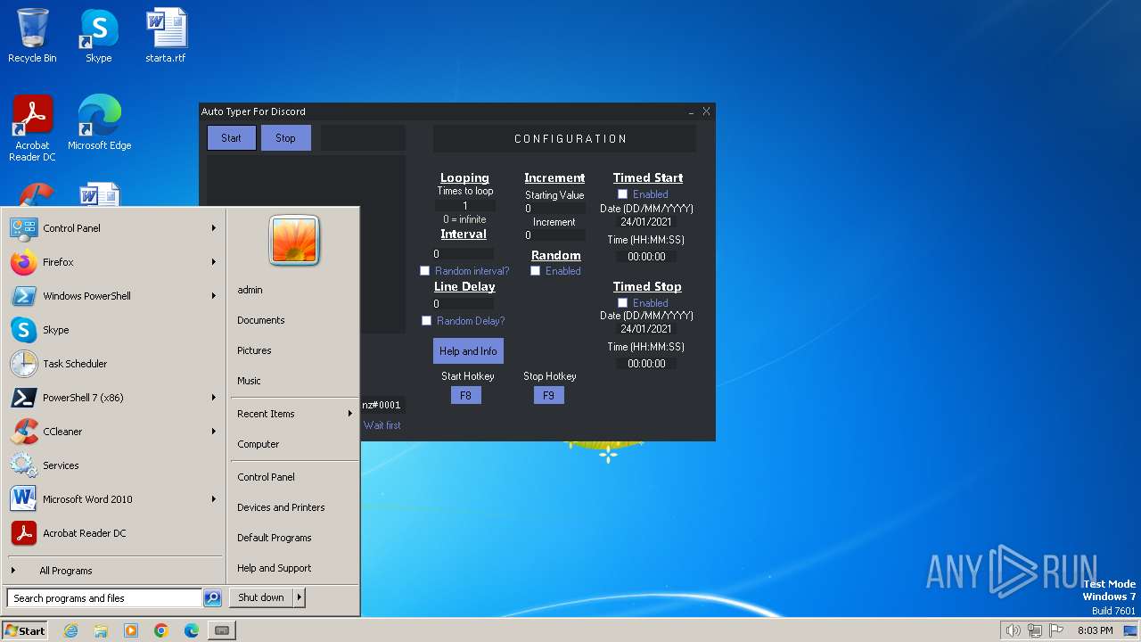Expand Microsoft Word 2010 jump list arrow

214,499
